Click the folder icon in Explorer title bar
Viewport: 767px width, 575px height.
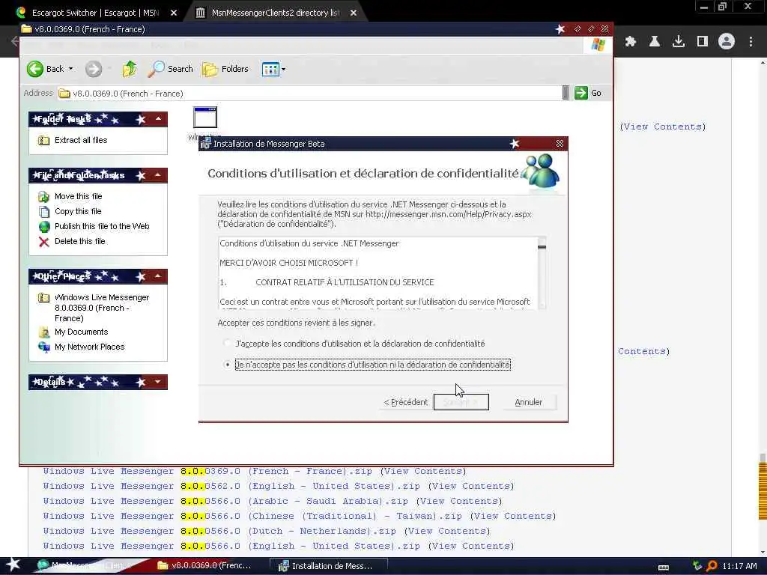pyautogui.click(x=26, y=29)
